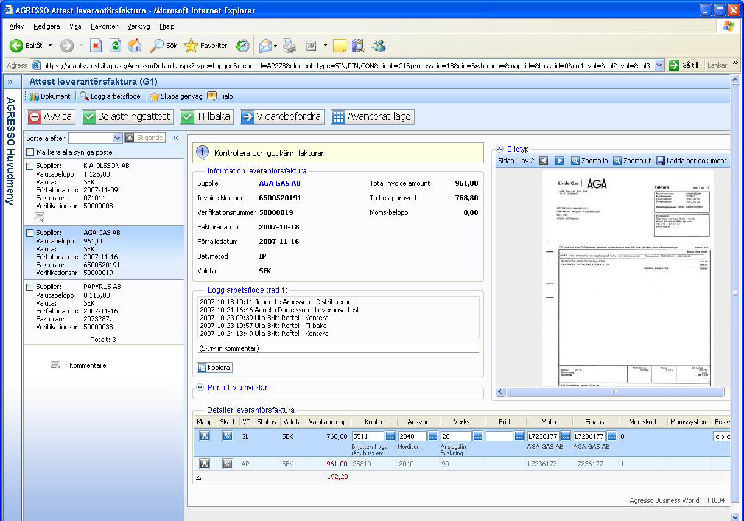
Task: Open the Favoriter menu in menu bar
Action: click(x=104, y=26)
